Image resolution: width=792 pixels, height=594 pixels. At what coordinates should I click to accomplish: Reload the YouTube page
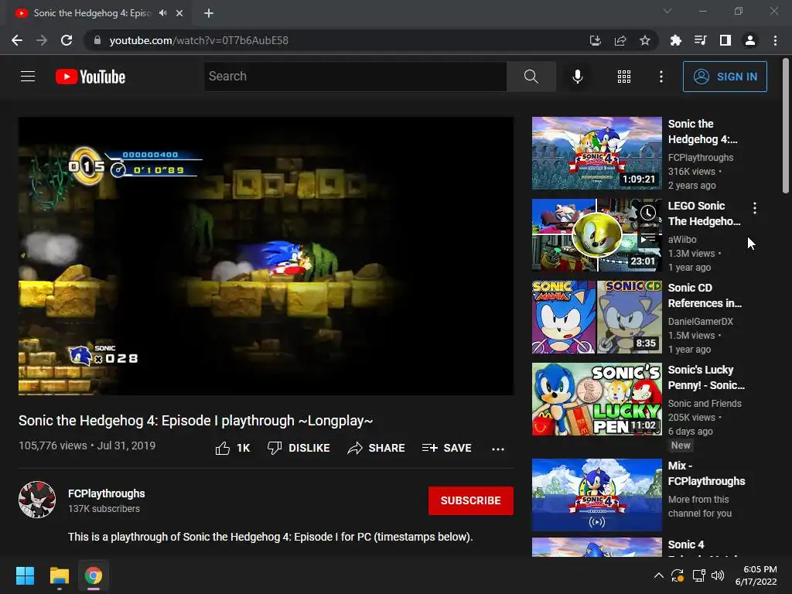click(x=67, y=40)
